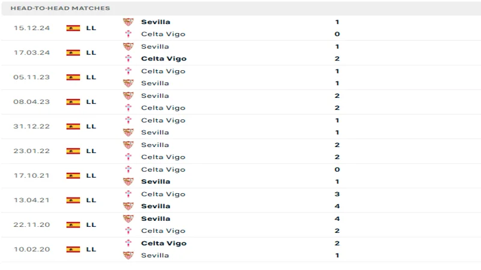The image size is (481, 270).
Task: Click Spain flag beside 31.12.22 match
Action: (x=73, y=127)
